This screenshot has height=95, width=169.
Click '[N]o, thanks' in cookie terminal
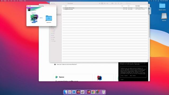(x=133, y=76)
